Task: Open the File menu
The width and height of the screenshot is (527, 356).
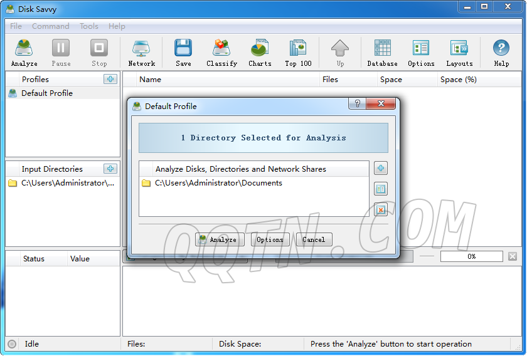Action: pos(16,26)
